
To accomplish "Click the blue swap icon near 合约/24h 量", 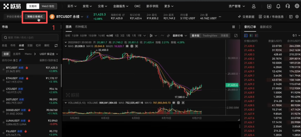I will click(20, 60).
